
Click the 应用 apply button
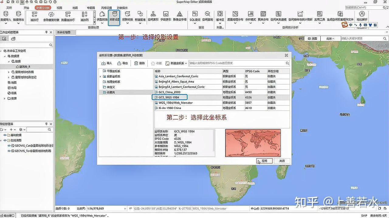264,161
